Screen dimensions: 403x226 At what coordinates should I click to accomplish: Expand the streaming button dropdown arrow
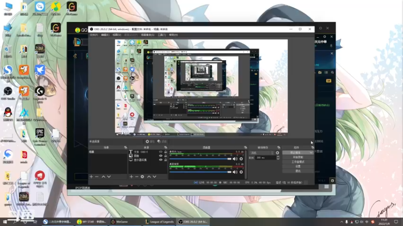pyautogui.click(x=311, y=153)
